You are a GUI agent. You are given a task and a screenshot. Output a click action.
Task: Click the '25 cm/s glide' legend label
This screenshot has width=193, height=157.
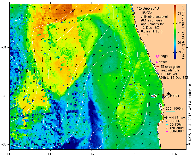(x=170, y=67)
